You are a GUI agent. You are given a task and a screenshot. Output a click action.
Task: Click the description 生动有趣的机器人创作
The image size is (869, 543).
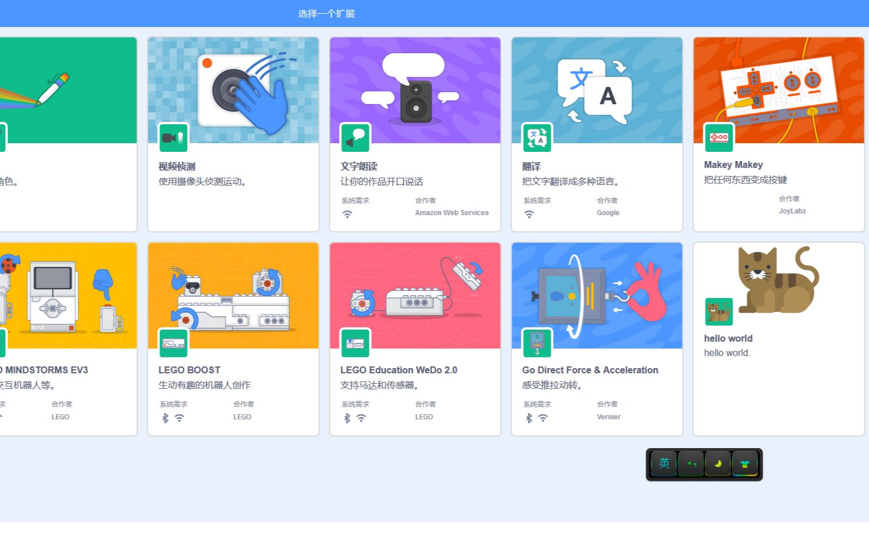(x=204, y=385)
